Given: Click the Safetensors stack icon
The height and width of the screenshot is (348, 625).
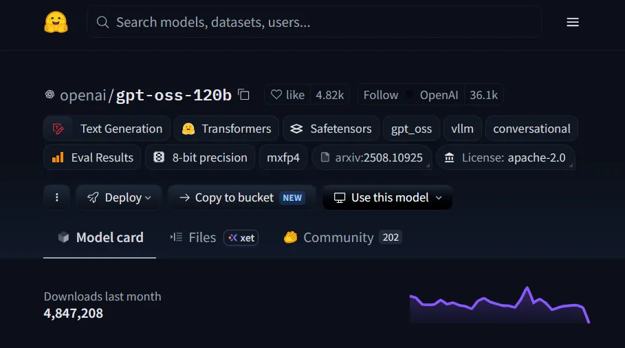Looking at the screenshot, I should point(296,129).
